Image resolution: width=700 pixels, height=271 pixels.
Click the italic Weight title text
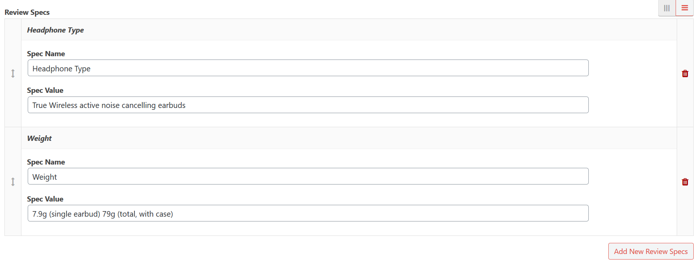point(40,138)
